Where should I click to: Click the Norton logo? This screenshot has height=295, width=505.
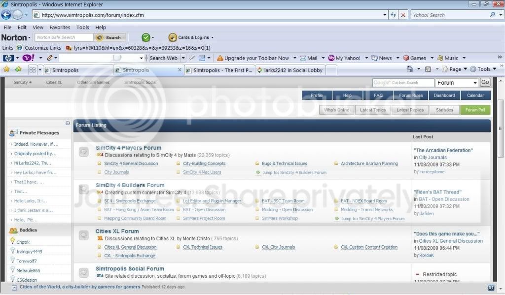coord(14,37)
